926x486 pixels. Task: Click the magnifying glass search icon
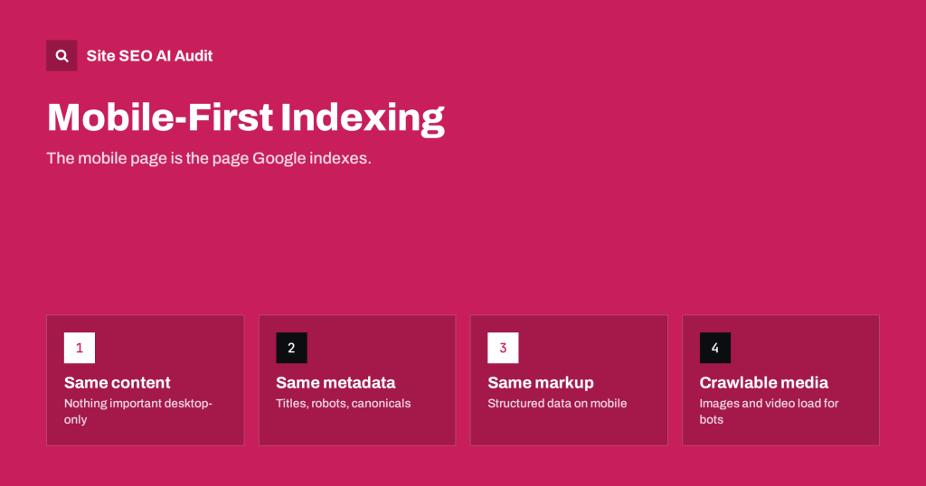tap(61, 55)
